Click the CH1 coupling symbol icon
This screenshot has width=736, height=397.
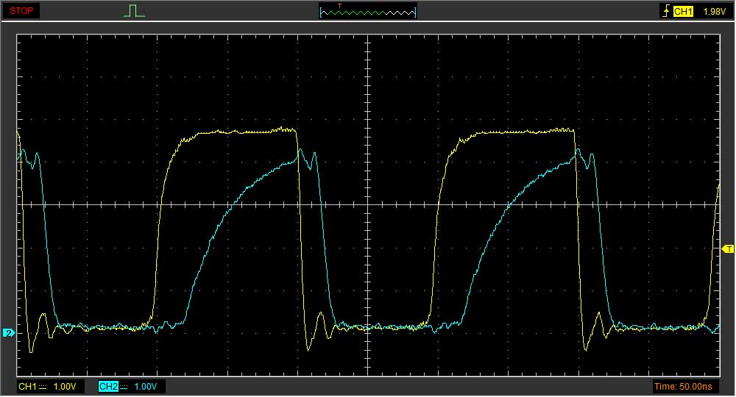[43, 387]
